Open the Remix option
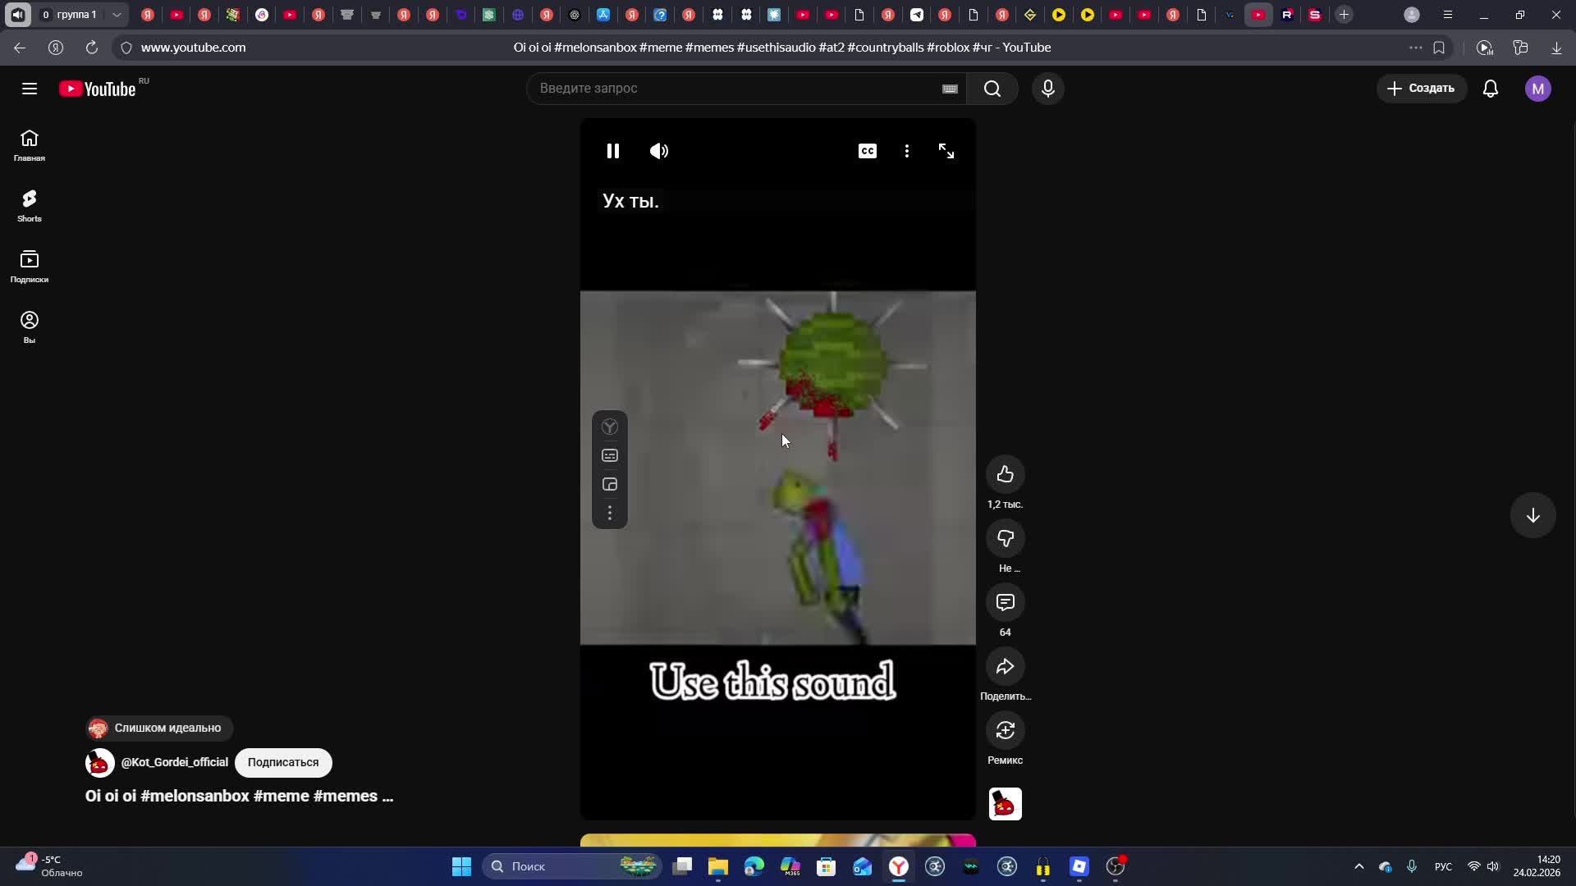The width and height of the screenshot is (1576, 886). pos(1005,731)
